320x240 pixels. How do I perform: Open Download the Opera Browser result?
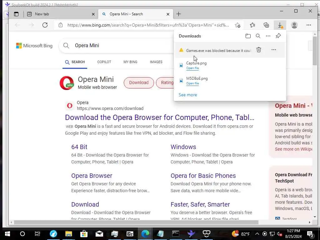pyautogui.click(x=160, y=117)
